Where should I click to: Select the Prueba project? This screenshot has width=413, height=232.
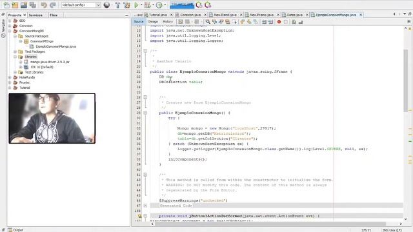point(25,82)
